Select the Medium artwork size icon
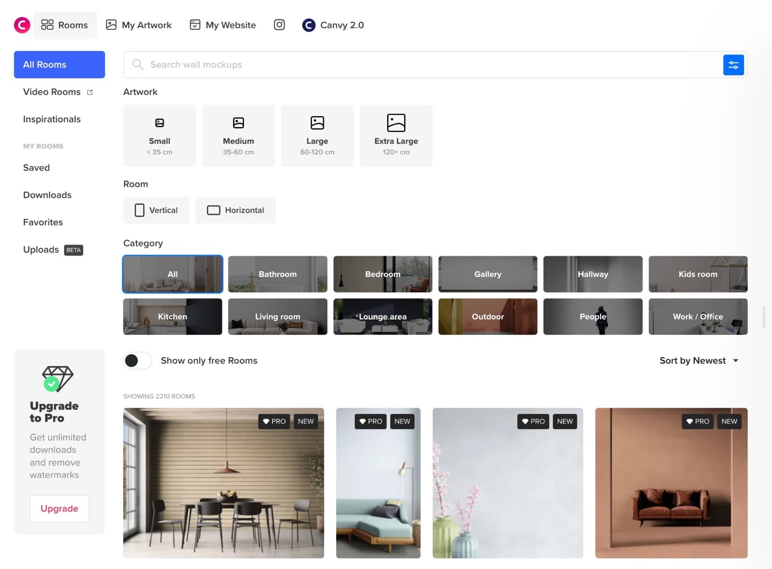Screen dimensions: 772x569 (238, 123)
